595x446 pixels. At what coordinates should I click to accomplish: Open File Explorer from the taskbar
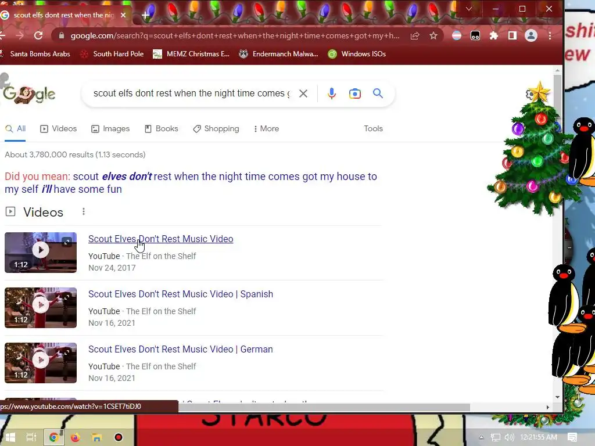(x=97, y=437)
